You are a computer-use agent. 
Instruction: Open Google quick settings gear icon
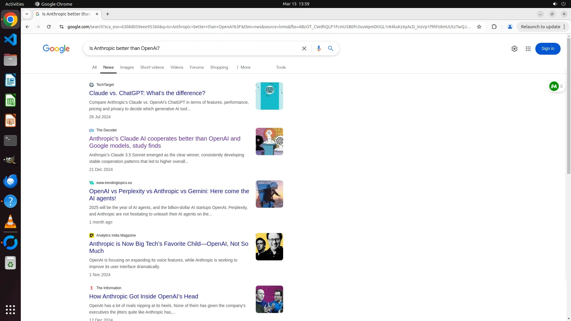pos(514,49)
